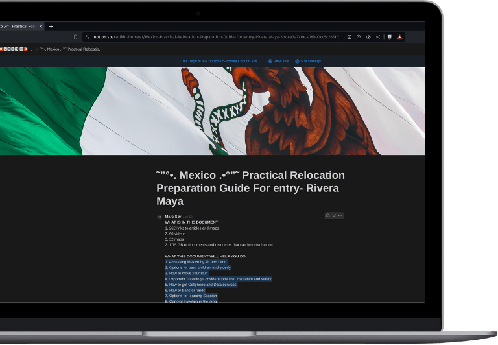Click 'WHAT IS IN THIS DOCUMENT' heading
Viewport: 498px width, 345px height.
click(191, 222)
